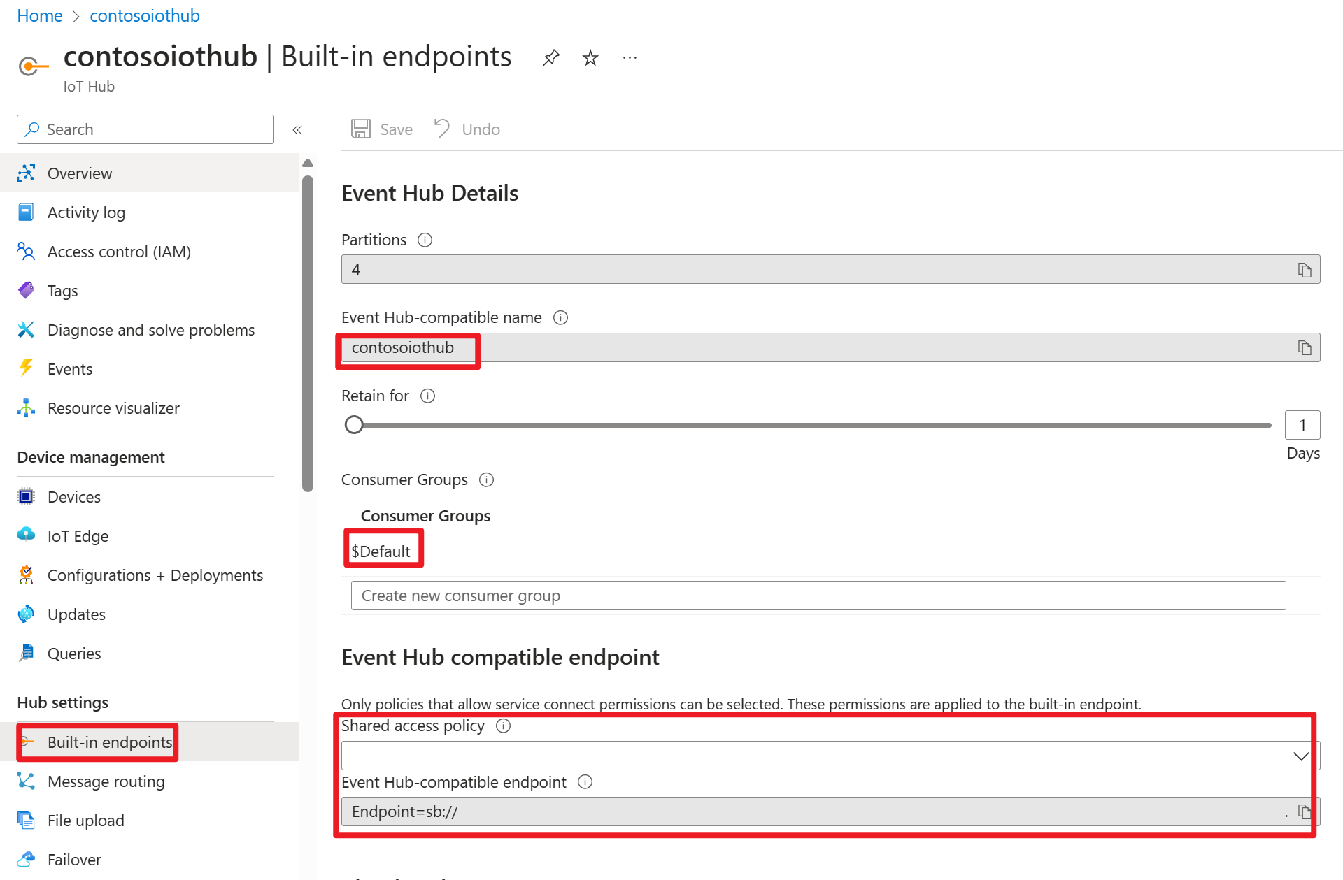Screen dimensions: 1343x880
Task: Show info tooltip for Retain for
Action: click(x=427, y=396)
